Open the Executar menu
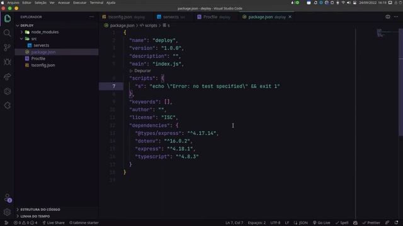The height and width of the screenshot is (226, 403). coord(80,3)
